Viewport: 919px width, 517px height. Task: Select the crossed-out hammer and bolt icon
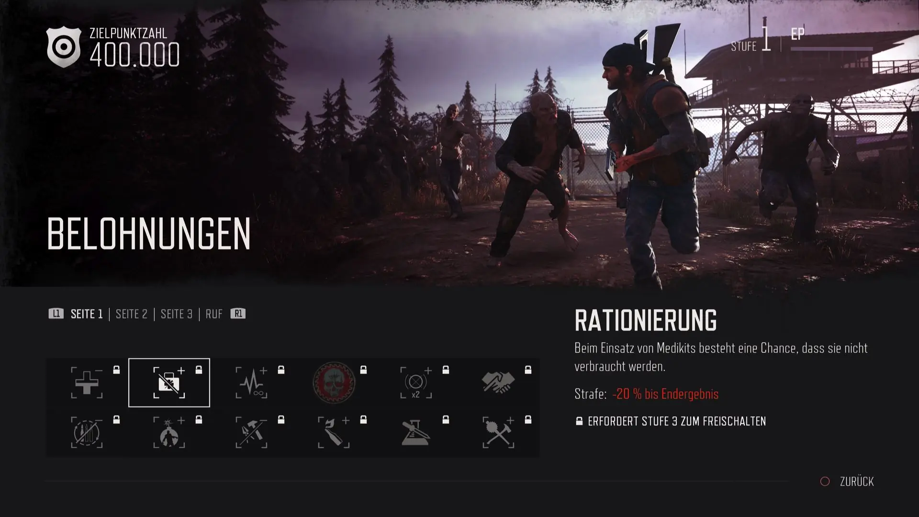[251, 432]
